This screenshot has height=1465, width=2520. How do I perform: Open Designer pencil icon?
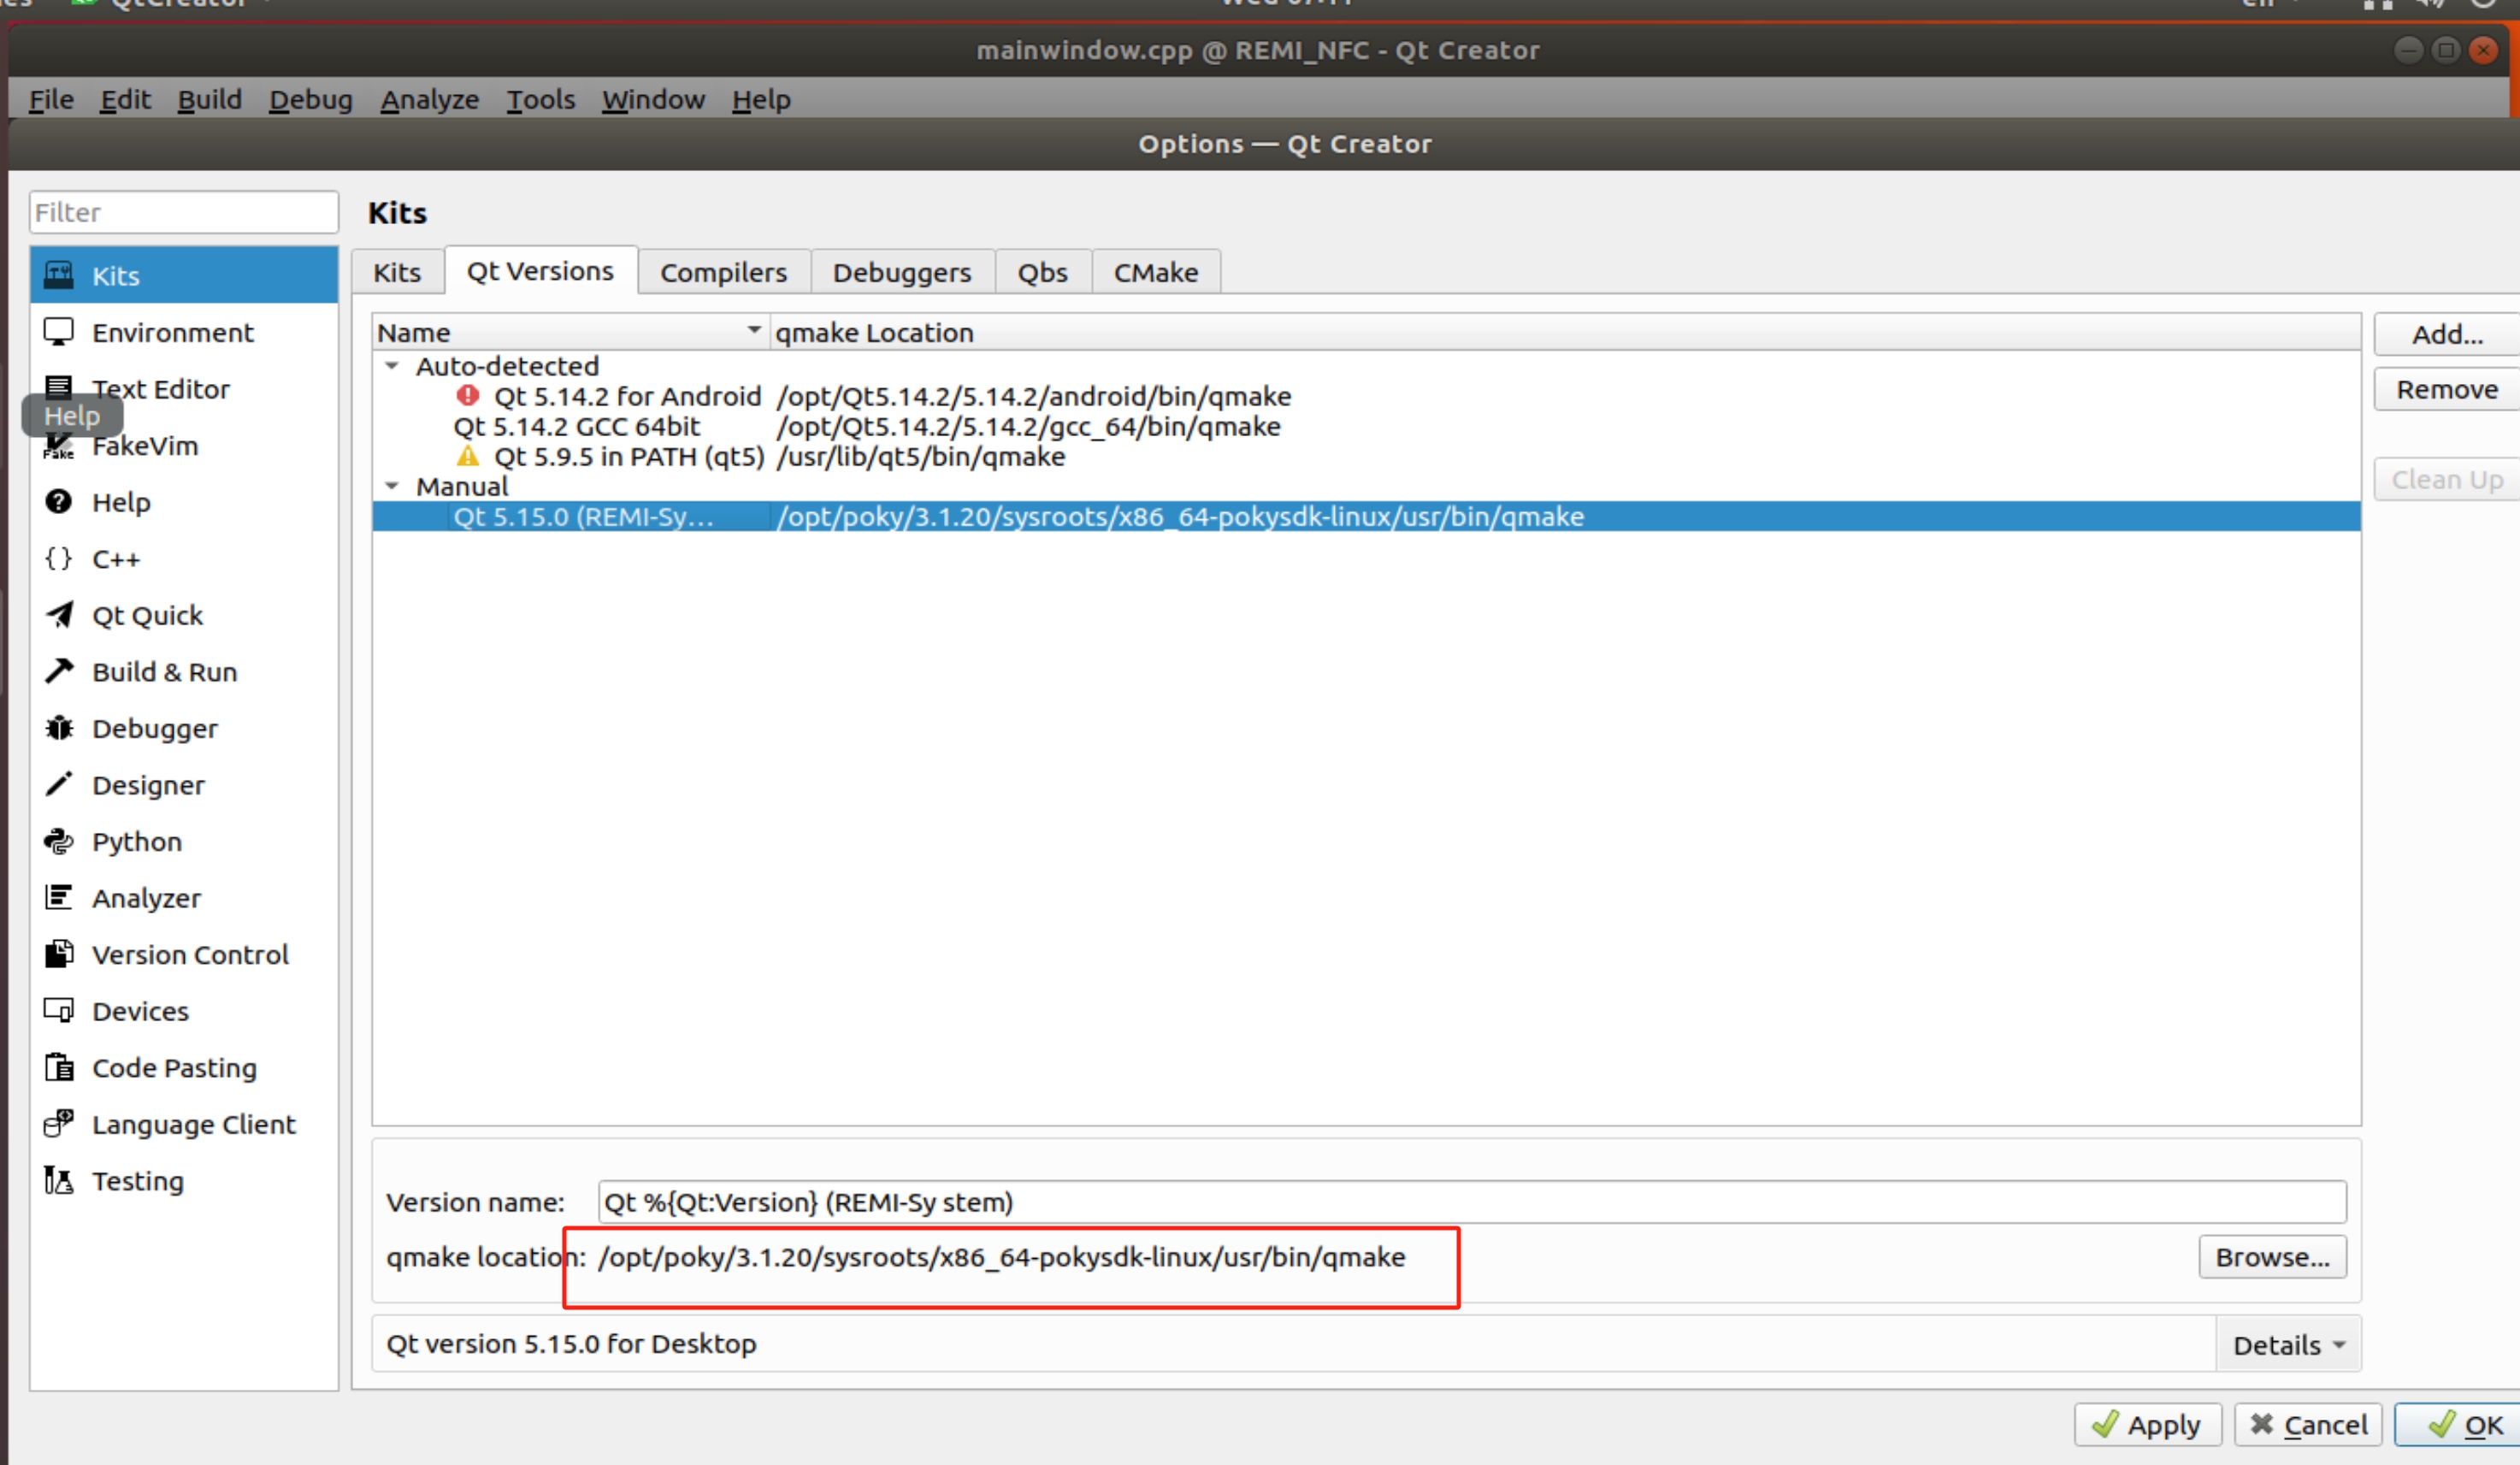(59, 784)
